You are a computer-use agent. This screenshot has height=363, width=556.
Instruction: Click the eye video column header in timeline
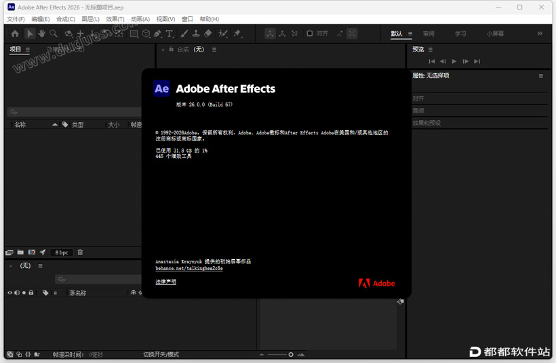pos(10,292)
